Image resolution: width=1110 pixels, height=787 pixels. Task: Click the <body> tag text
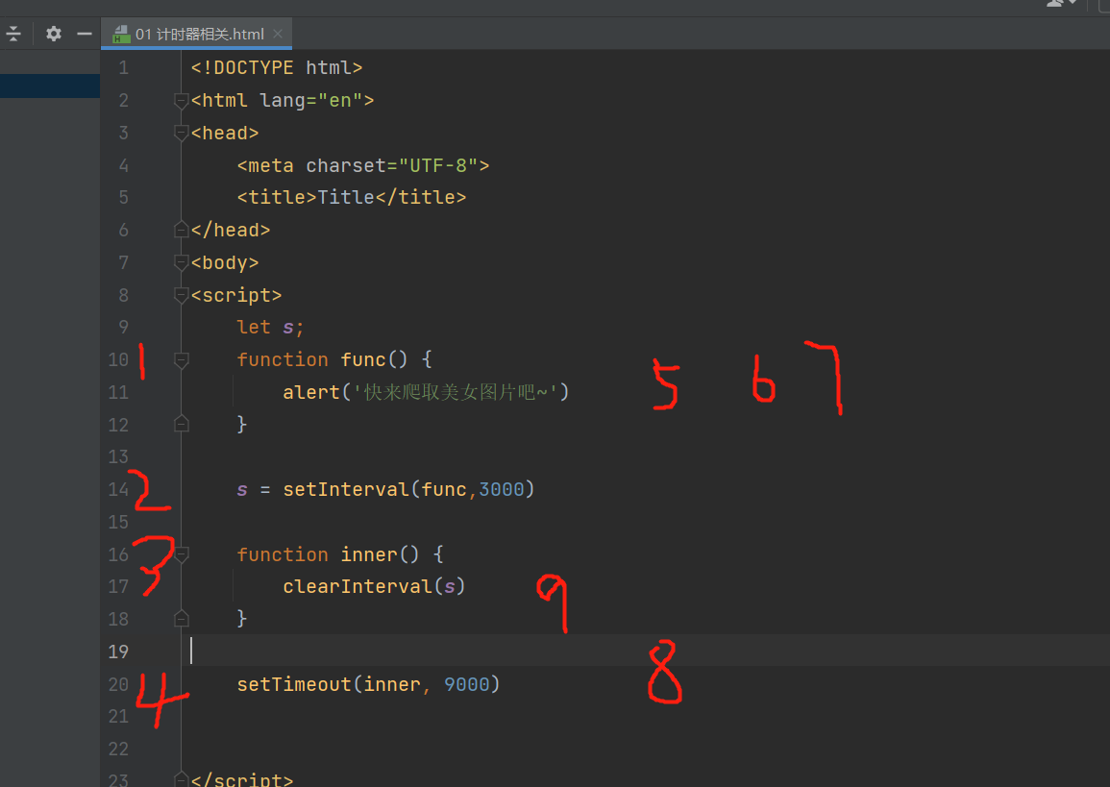pos(225,262)
